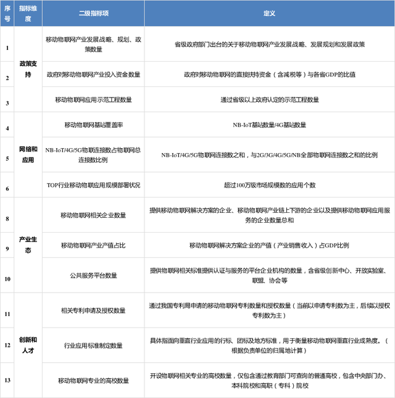Select the 相关专利申请及授权数量 cell

pos(93,310)
